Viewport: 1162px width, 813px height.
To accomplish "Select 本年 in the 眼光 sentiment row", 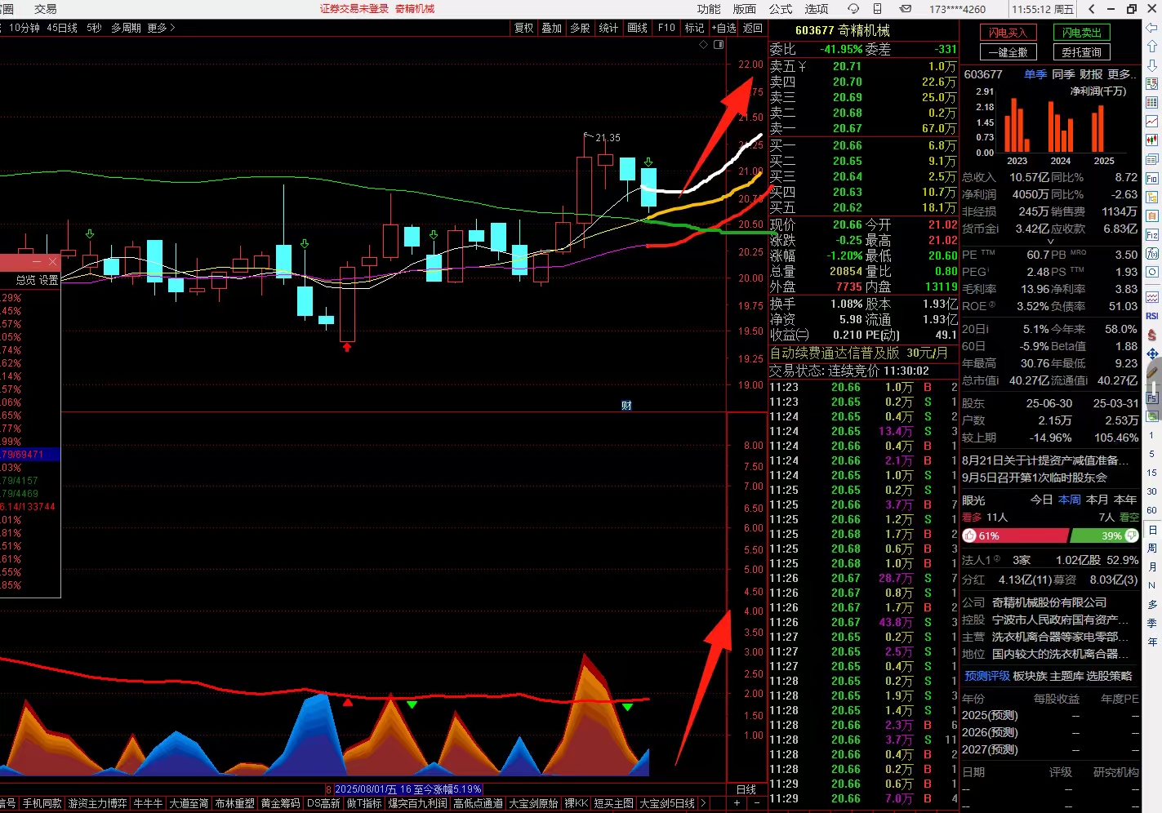I will [x=1125, y=500].
